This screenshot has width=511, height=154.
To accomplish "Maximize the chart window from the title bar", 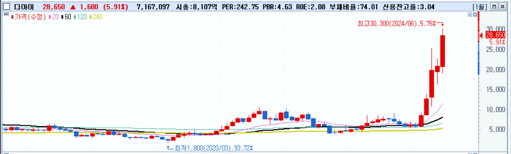I will (x=494, y=7).
